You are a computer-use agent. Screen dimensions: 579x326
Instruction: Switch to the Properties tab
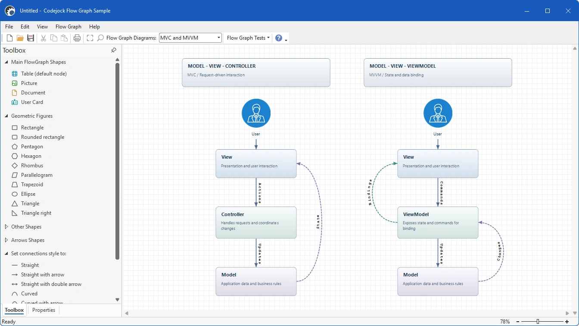pyautogui.click(x=44, y=310)
